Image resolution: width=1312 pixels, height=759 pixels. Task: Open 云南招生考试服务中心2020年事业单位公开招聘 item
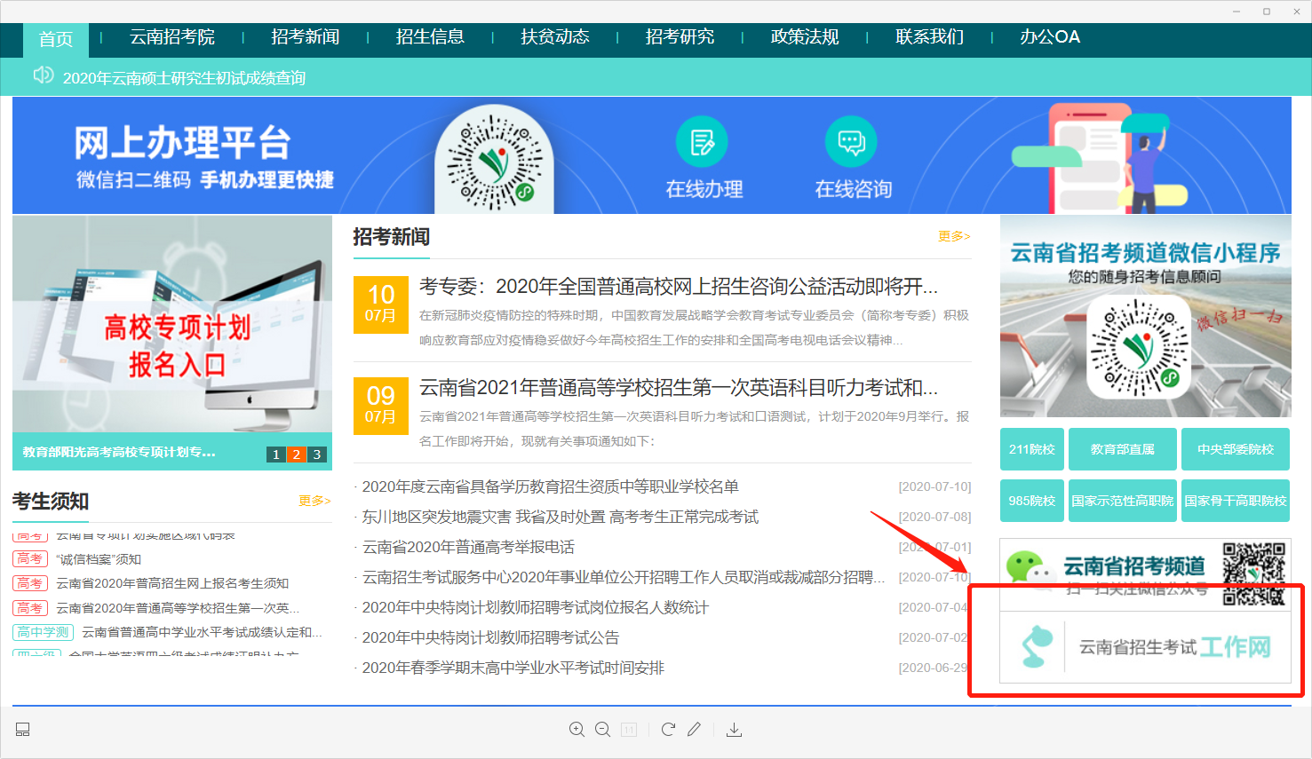(624, 577)
